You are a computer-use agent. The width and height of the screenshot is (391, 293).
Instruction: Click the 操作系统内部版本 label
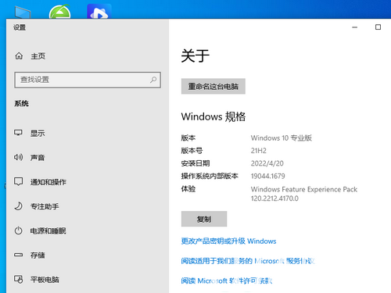210,176
